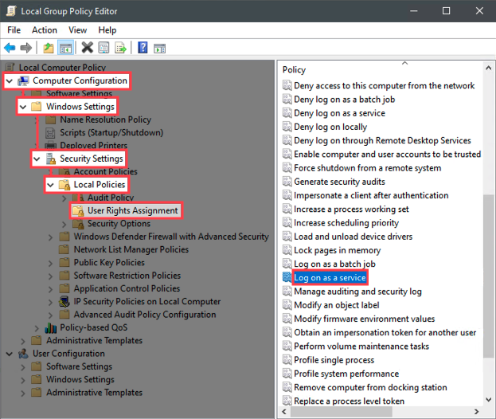Select the Log on as a service policy

(329, 277)
